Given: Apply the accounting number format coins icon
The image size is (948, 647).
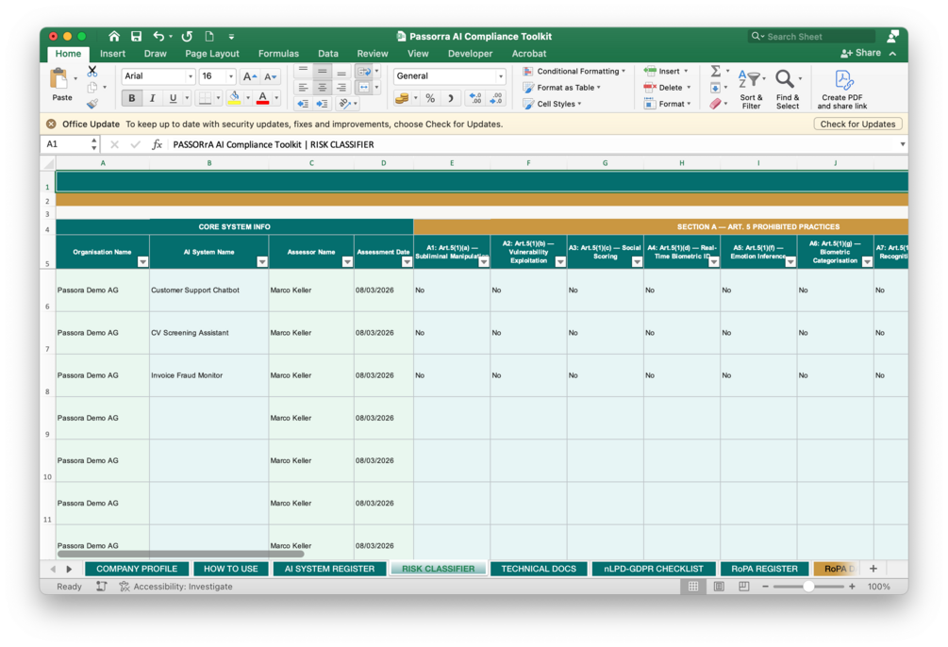Looking at the screenshot, I should coord(402,98).
